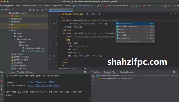Image resolution: width=179 pixels, height=102 pixels.
Task: Open Run panel gear settings
Action: click(x=85, y=72)
